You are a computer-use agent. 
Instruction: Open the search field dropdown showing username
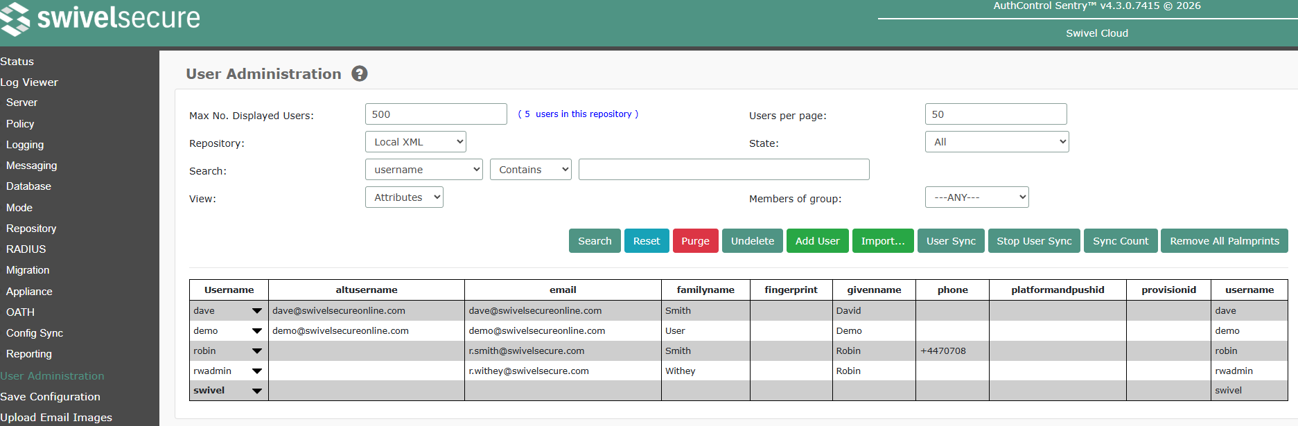424,170
